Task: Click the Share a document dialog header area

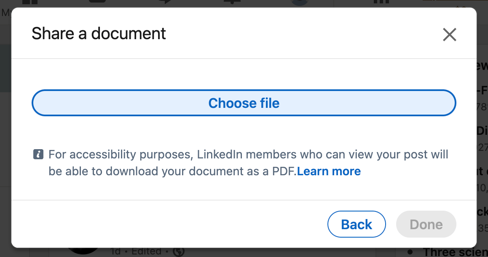Action: (x=99, y=34)
